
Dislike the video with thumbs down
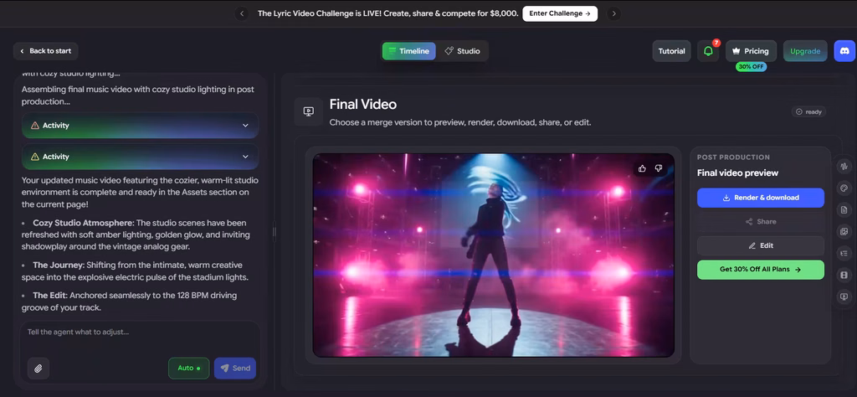659,168
